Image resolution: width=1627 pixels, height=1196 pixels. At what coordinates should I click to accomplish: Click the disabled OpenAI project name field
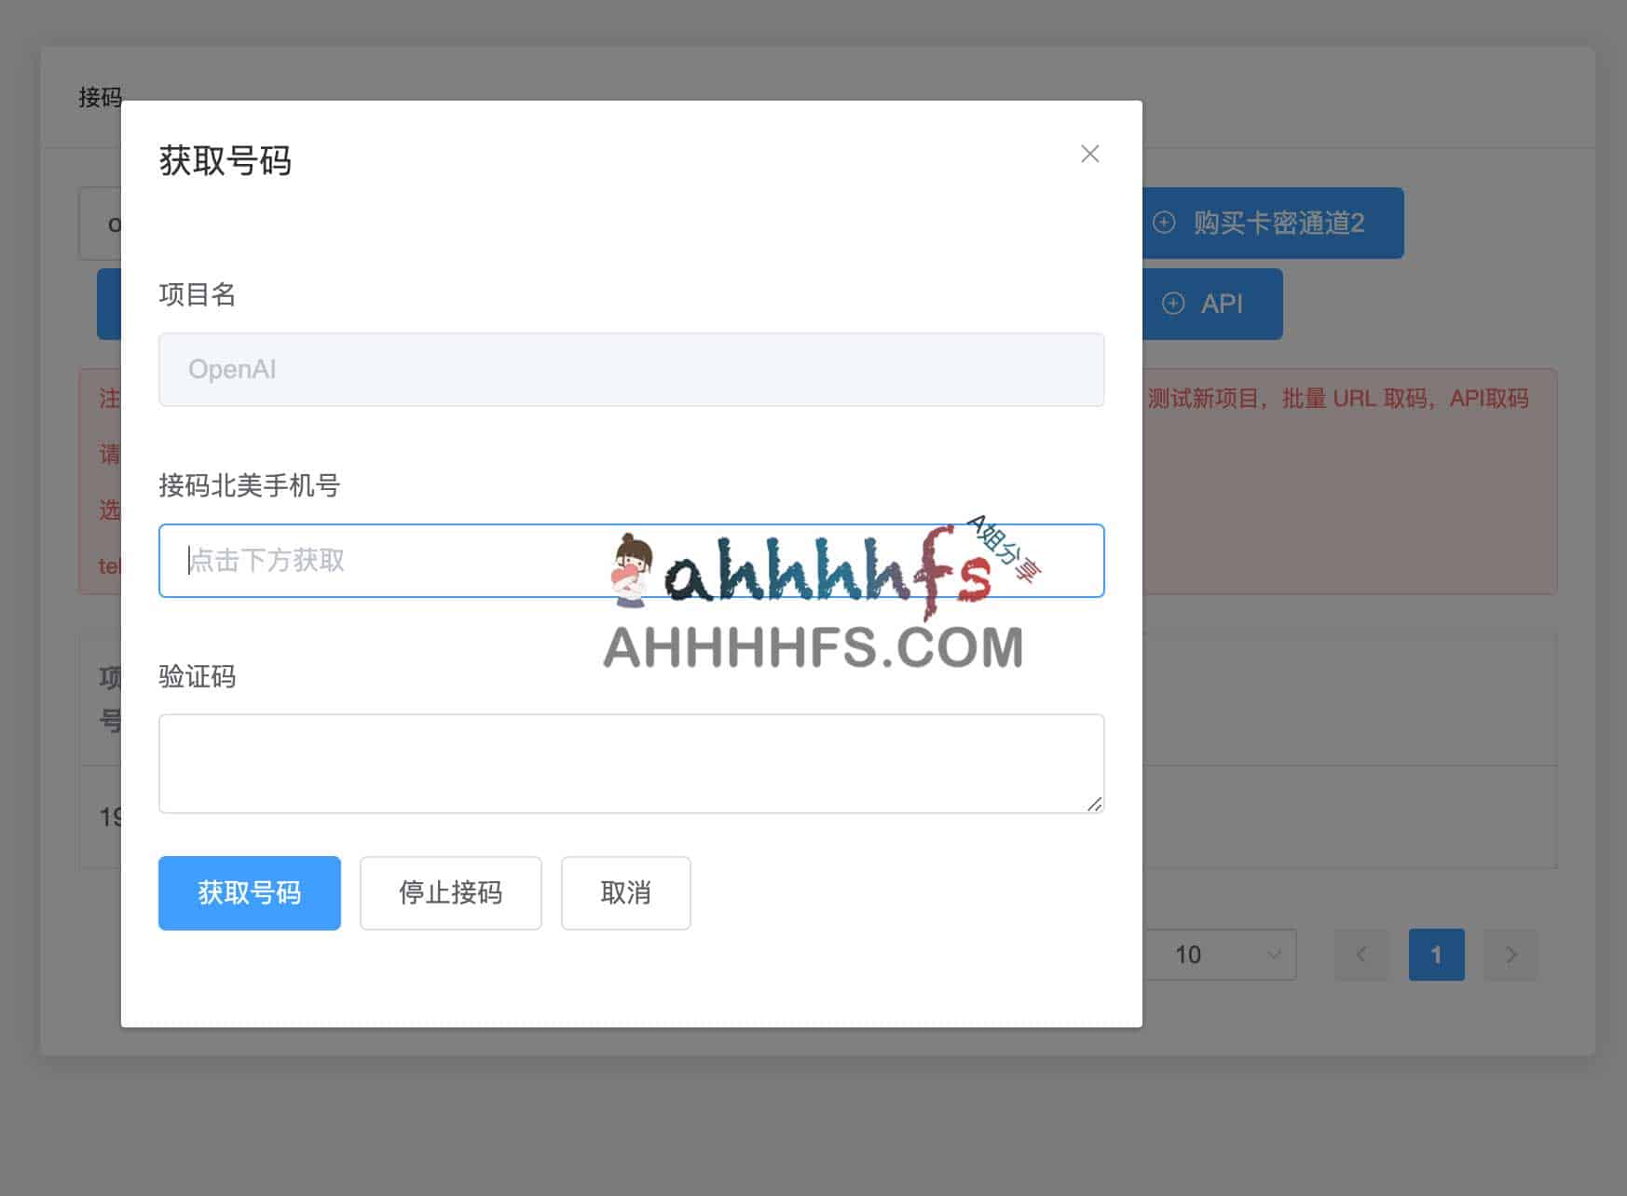point(631,369)
